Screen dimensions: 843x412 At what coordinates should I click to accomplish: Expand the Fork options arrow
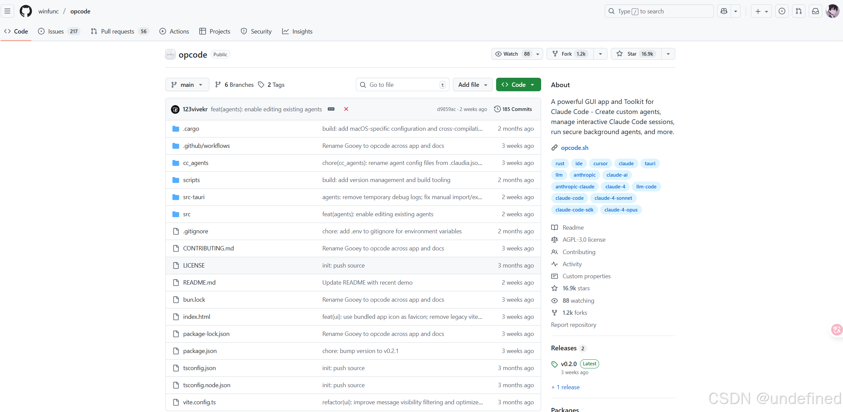tap(600, 54)
